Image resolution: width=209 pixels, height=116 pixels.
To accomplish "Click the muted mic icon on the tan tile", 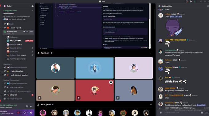I will (39, 98).
